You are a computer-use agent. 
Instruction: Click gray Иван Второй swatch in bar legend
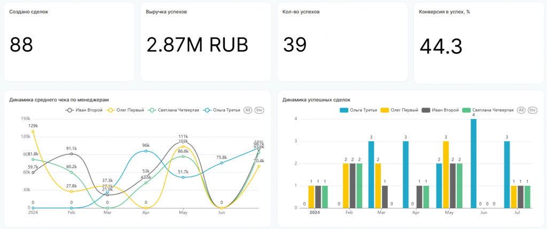pyautogui.click(x=426, y=110)
